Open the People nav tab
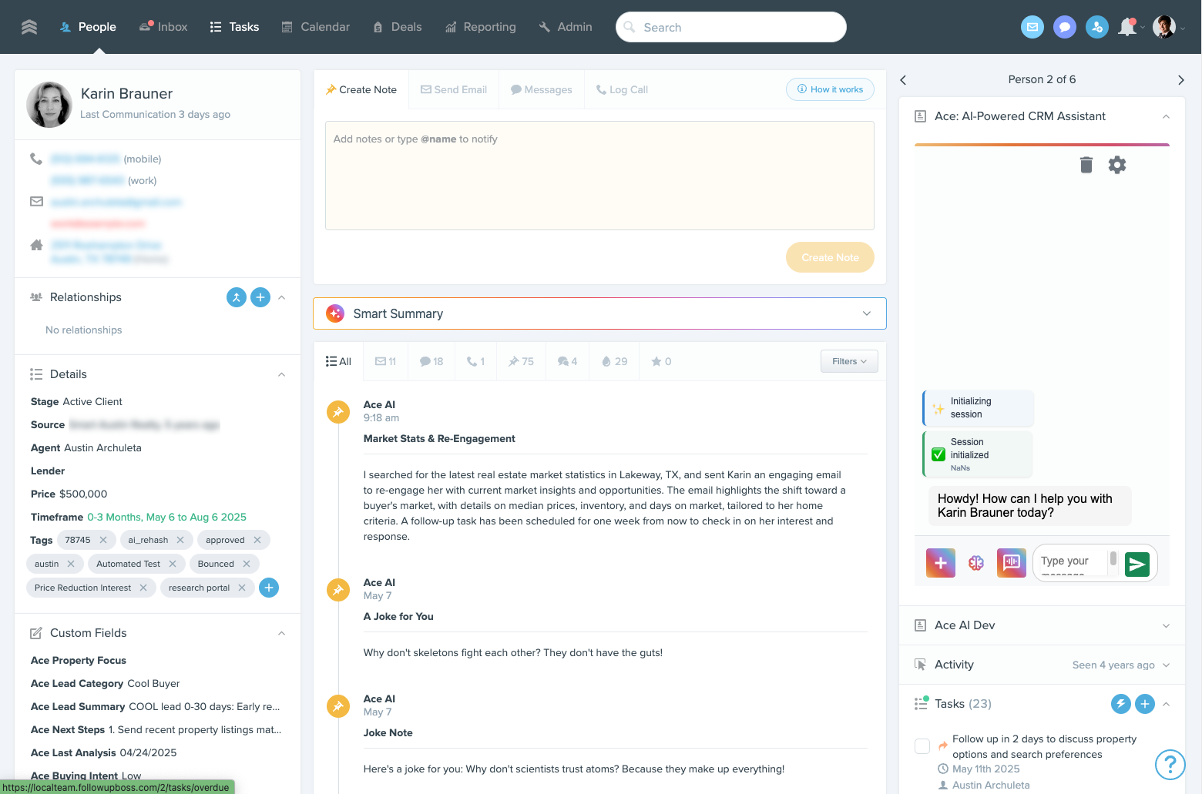The image size is (1202, 794). tap(88, 27)
